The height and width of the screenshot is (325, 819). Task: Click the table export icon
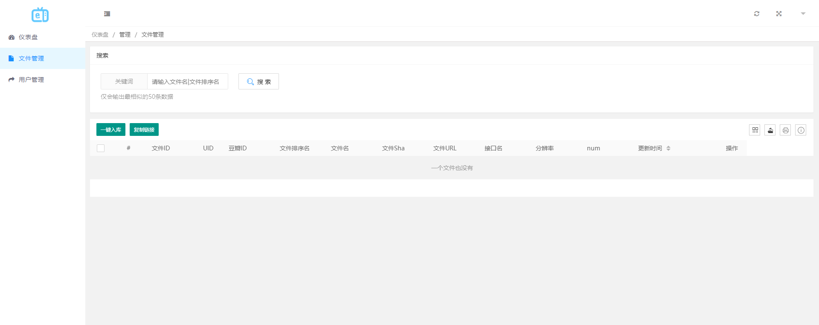tap(770, 130)
